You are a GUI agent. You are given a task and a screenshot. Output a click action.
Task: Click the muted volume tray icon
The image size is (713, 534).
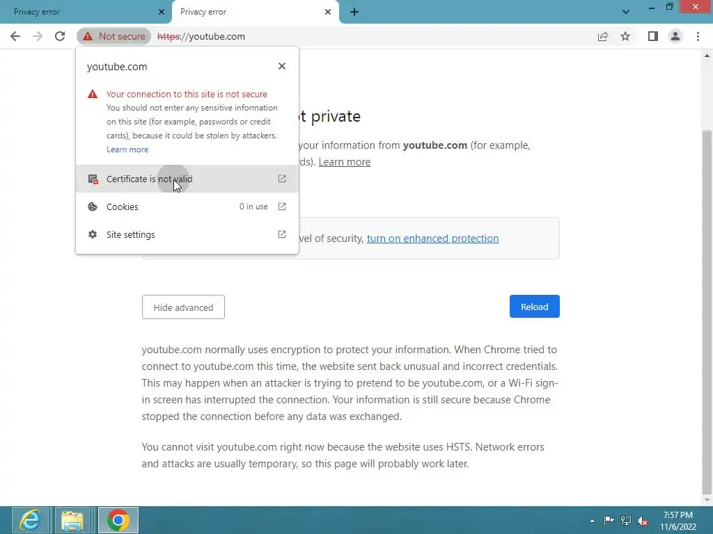pyautogui.click(x=643, y=521)
